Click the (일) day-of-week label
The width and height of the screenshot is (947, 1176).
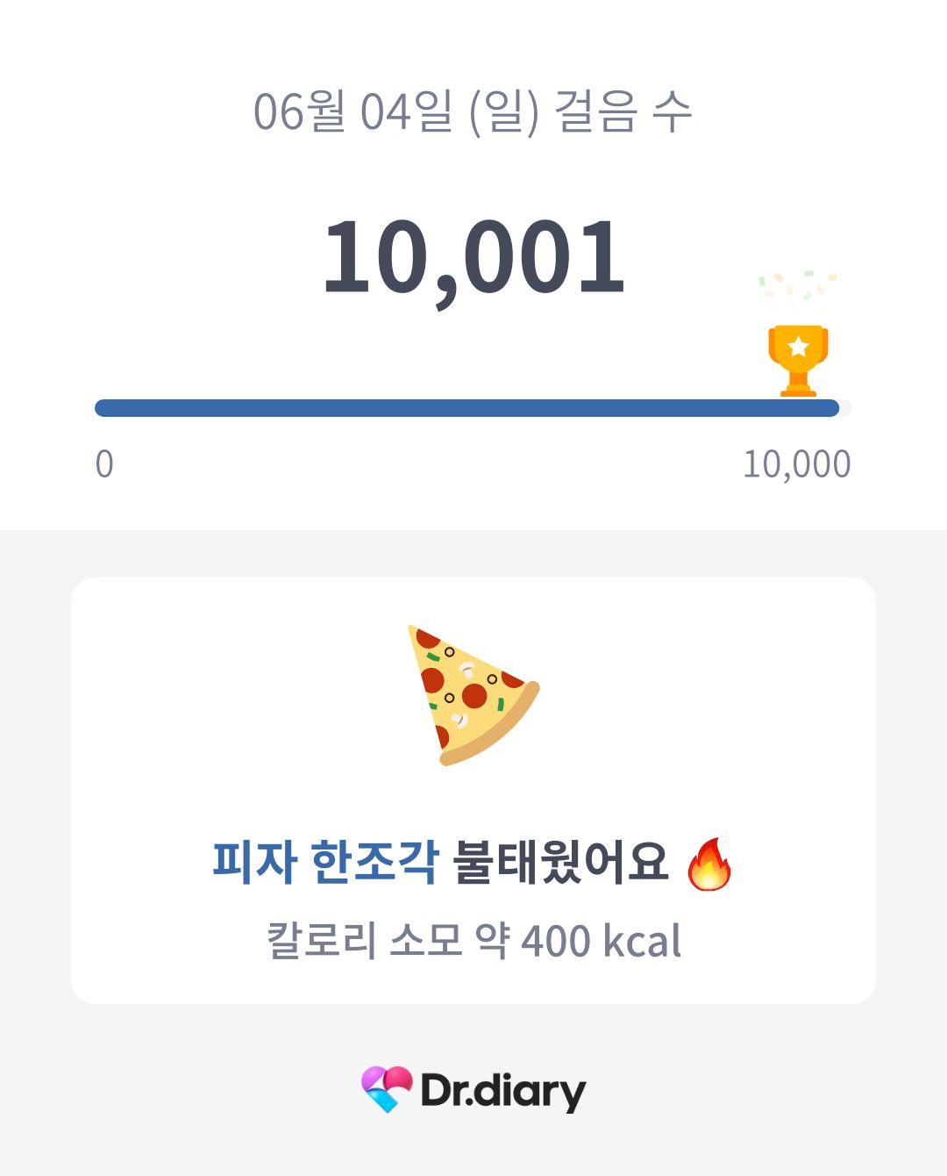[504, 112]
